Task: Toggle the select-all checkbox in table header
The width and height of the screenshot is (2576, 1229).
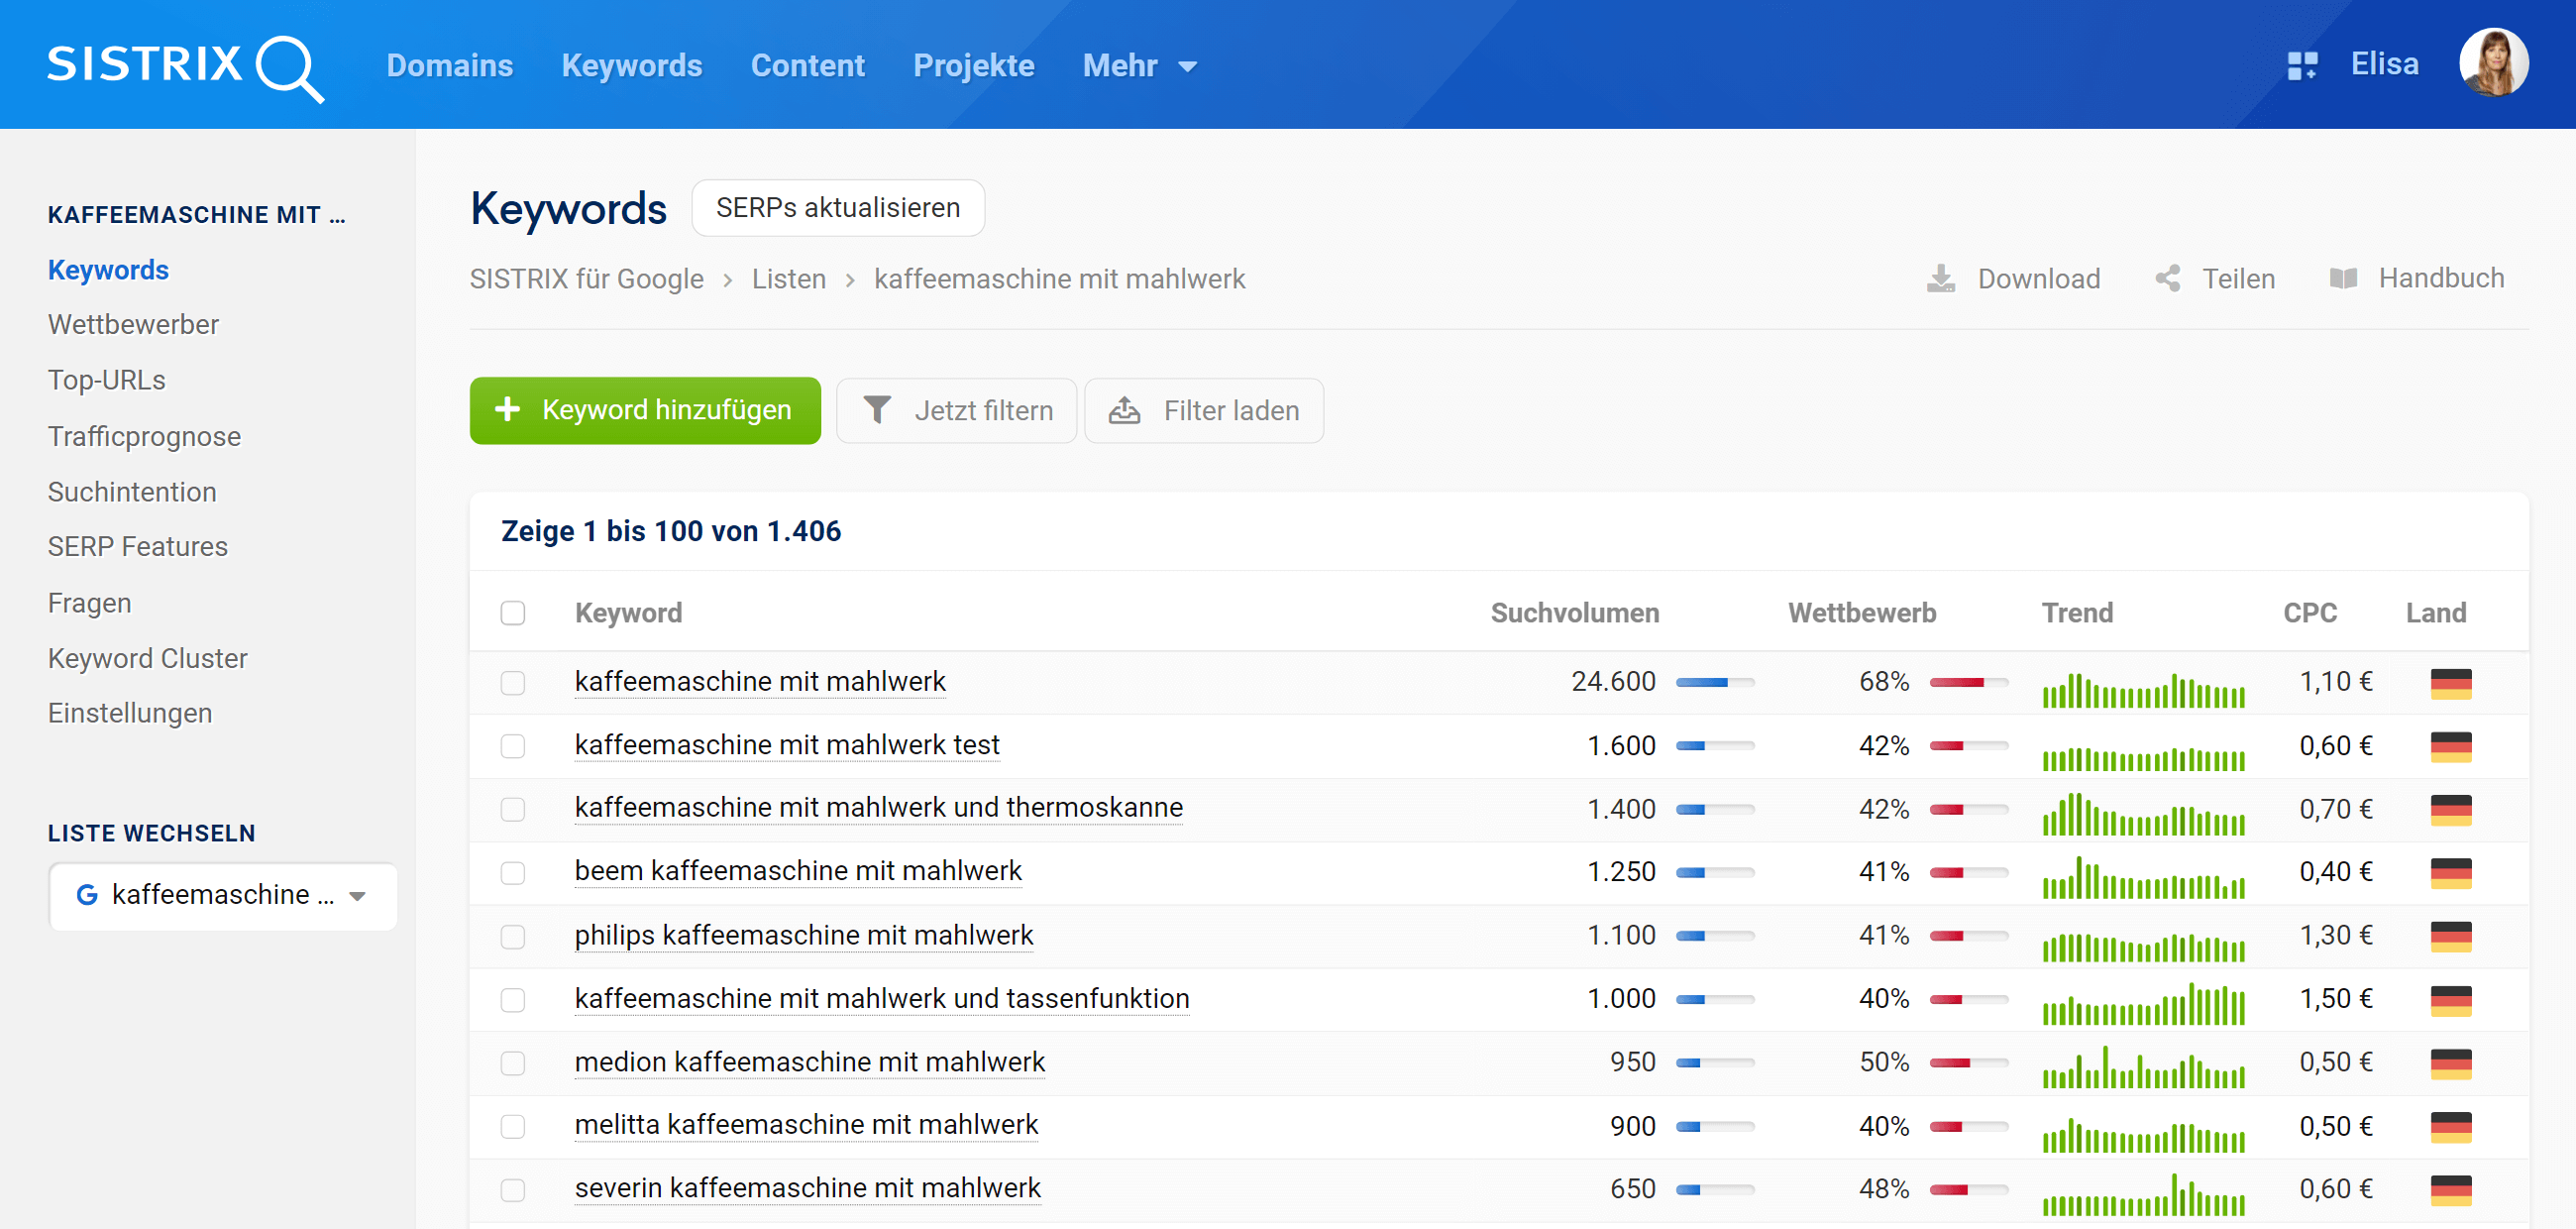Action: point(513,613)
